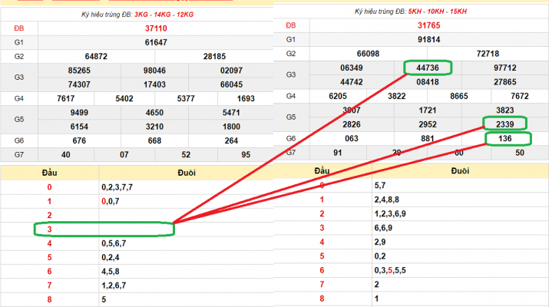Select G3 number 08418
The width and height of the screenshot is (549, 307).
click(x=428, y=82)
